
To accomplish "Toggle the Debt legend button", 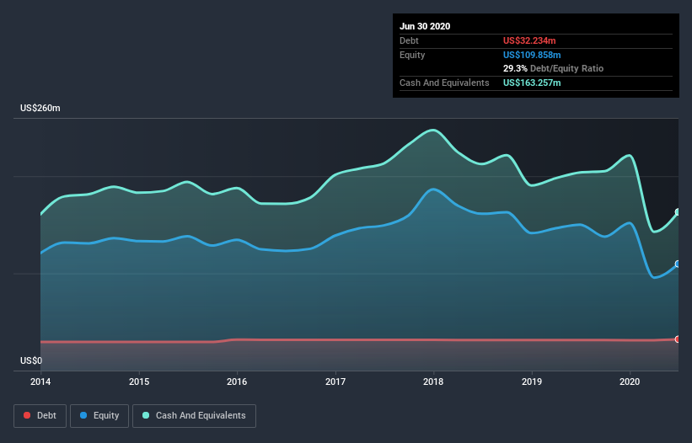I will tap(40, 416).
